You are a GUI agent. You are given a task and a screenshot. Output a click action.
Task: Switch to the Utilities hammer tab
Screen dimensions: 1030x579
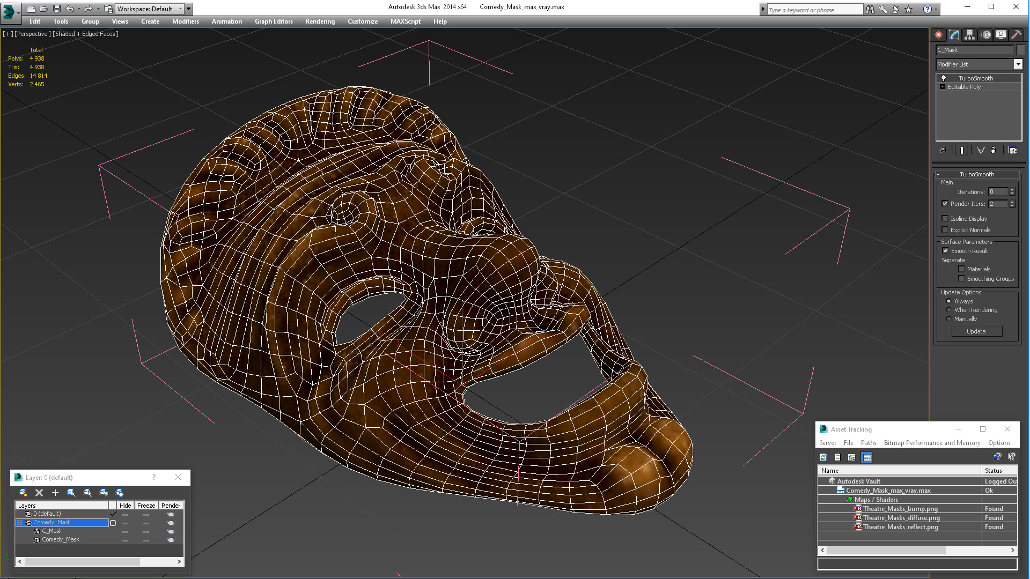pyautogui.click(x=1016, y=35)
